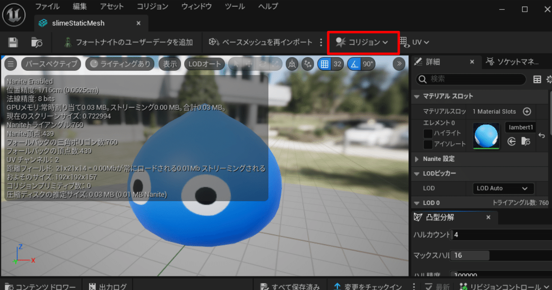Select the slimeStaticMesh editor tab
The width and height of the screenshot is (552, 290).
tap(78, 23)
